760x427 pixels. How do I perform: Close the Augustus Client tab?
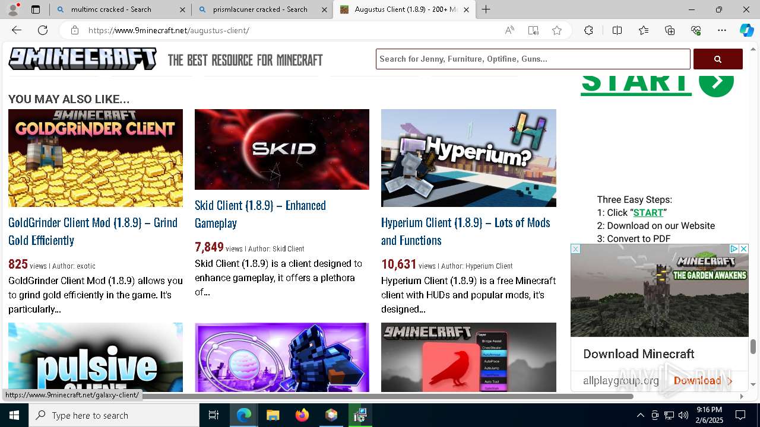click(x=466, y=9)
